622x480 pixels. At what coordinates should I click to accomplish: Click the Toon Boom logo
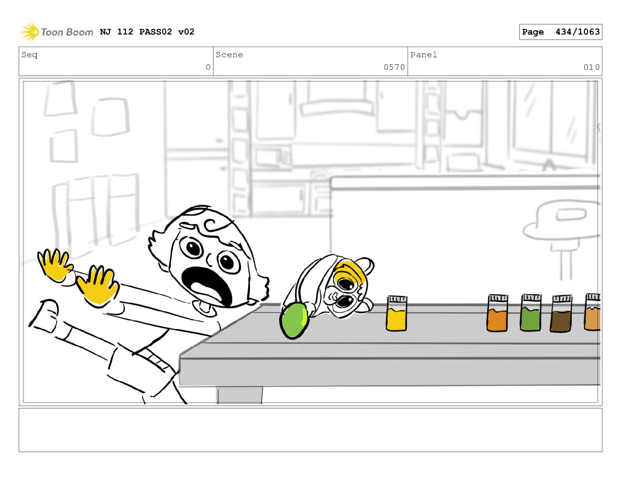57,32
